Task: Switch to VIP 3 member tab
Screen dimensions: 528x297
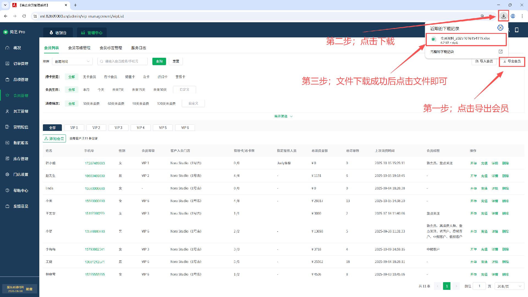Action: (118, 128)
